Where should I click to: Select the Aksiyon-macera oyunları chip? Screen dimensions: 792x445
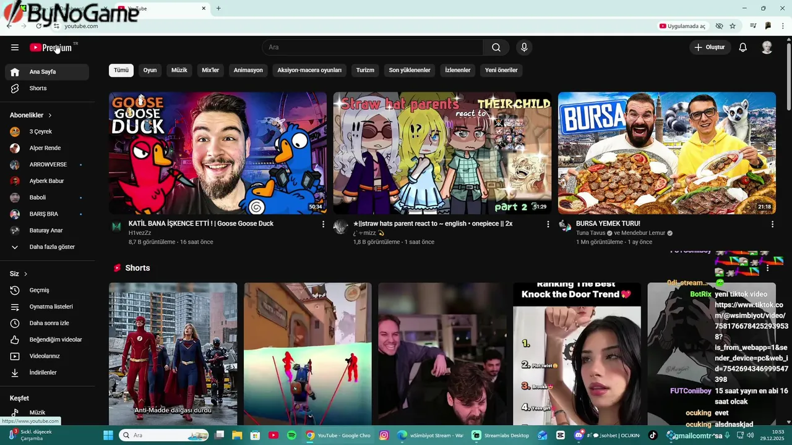click(309, 70)
